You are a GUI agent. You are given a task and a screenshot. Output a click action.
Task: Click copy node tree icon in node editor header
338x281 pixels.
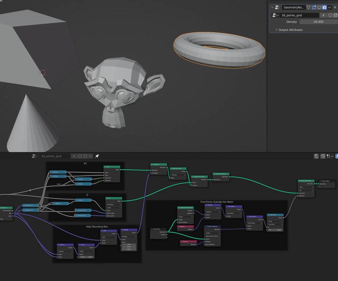point(85,156)
